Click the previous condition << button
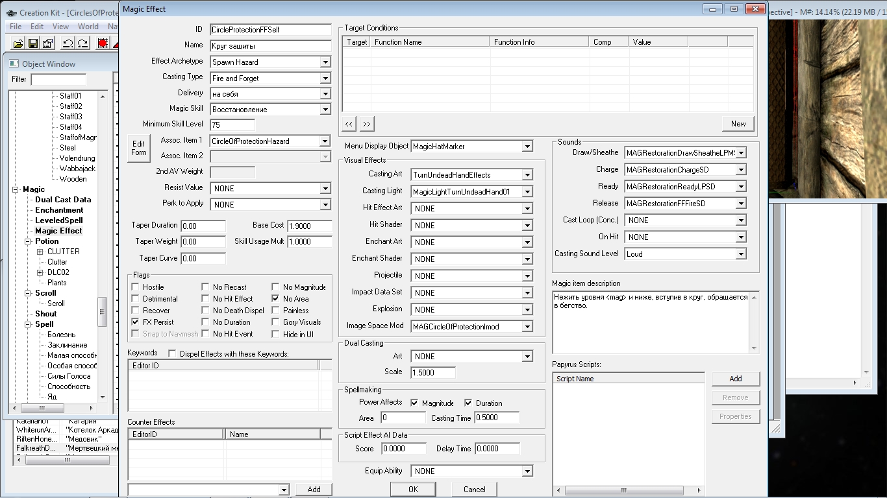The width and height of the screenshot is (887, 498). click(349, 124)
